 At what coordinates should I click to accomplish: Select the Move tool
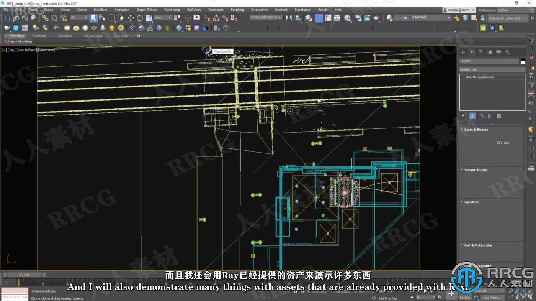(x=131, y=18)
